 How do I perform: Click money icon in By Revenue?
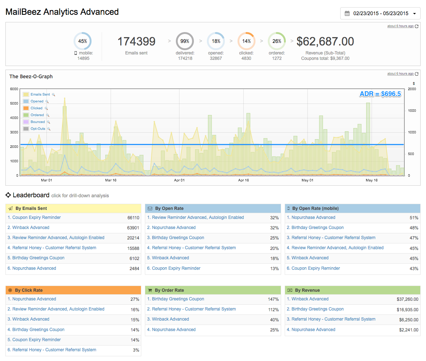(290, 290)
